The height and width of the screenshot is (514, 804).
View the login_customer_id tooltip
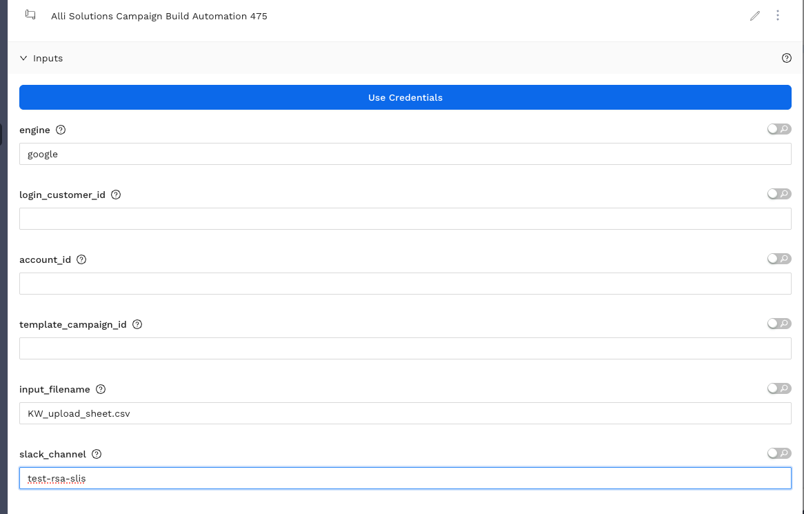[115, 195]
